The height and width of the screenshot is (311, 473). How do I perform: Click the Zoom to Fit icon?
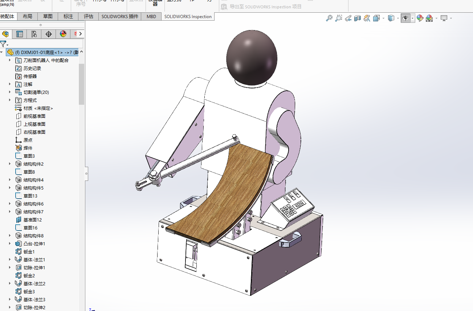(x=329, y=18)
